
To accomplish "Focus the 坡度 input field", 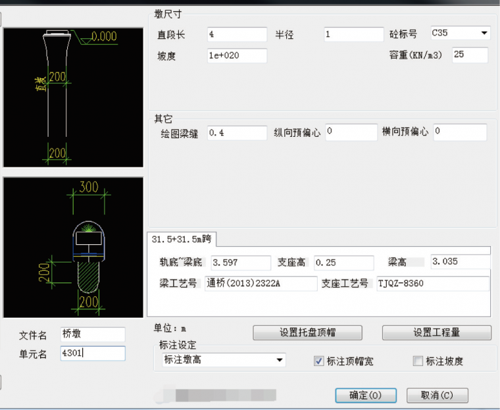I will click(237, 56).
